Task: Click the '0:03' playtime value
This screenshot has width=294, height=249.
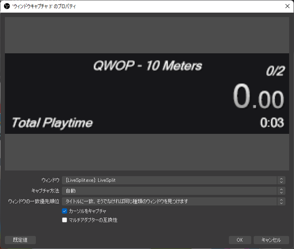Action: pyautogui.click(x=272, y=123)
